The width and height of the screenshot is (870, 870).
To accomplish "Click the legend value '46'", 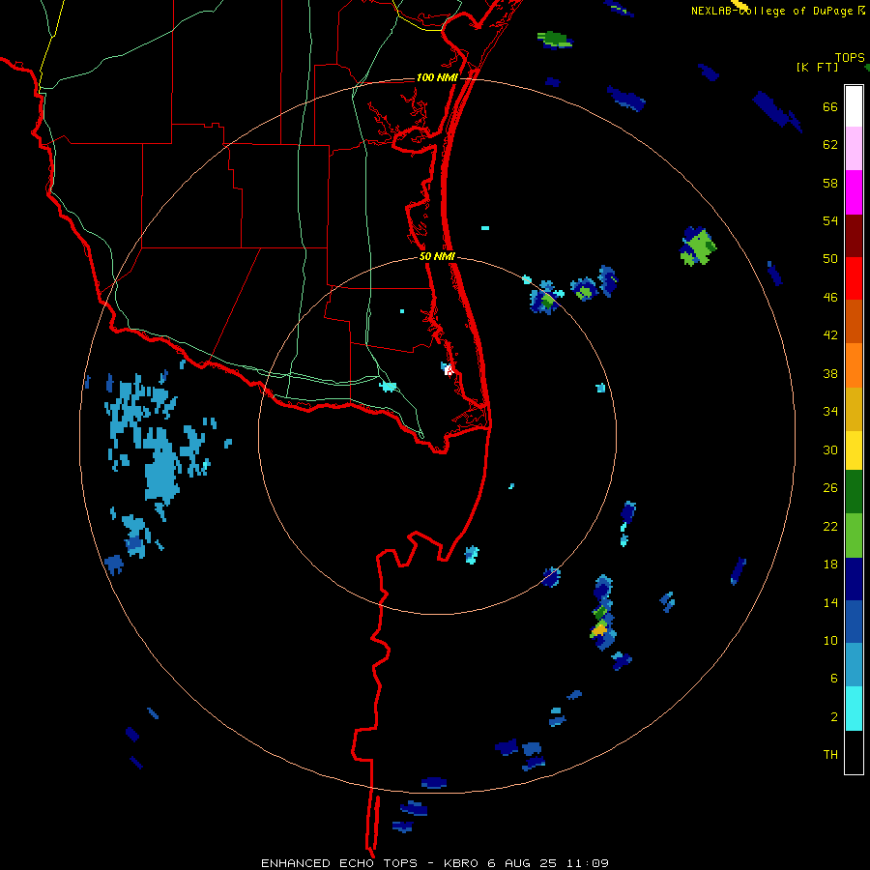I will [x=830, y=298].
